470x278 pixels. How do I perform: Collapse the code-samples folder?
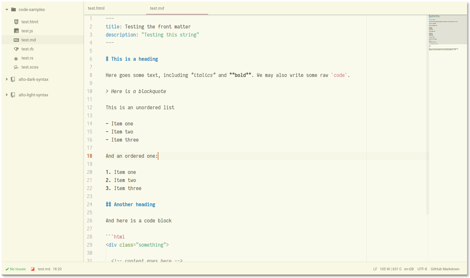click(7, 9)
